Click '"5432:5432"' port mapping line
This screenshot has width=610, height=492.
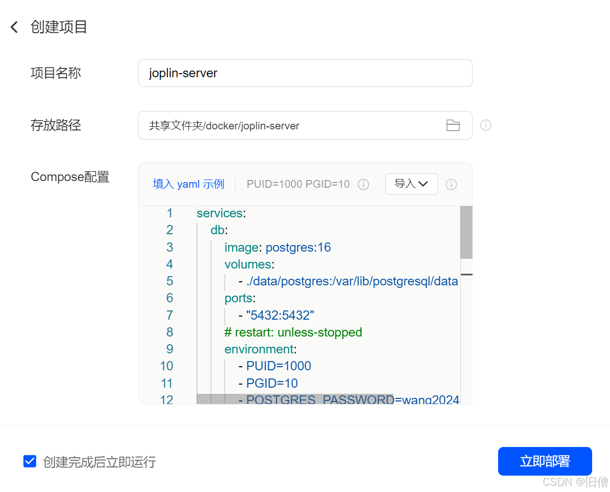(x=276, y=315)
